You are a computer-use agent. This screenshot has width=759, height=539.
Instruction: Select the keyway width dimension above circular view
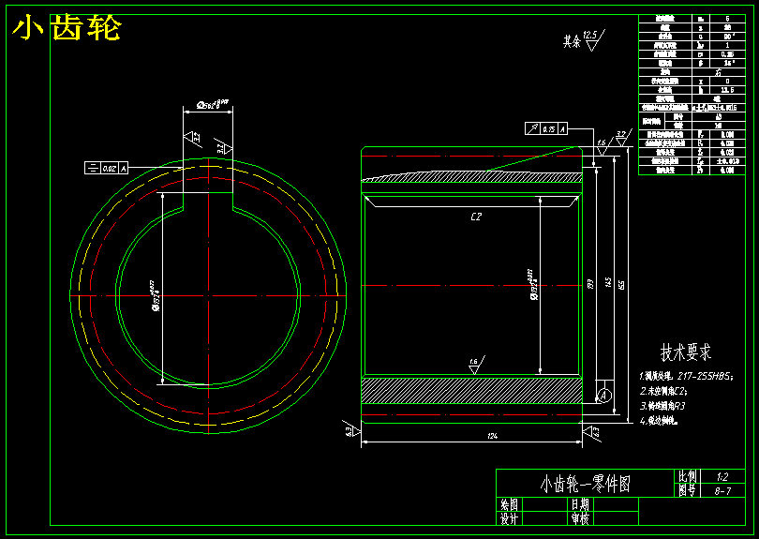click(212, 105)
